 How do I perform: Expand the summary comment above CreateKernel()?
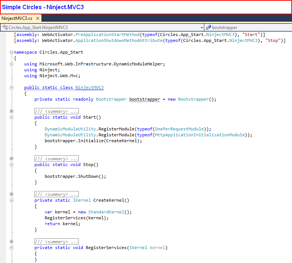tap(12, 194)
